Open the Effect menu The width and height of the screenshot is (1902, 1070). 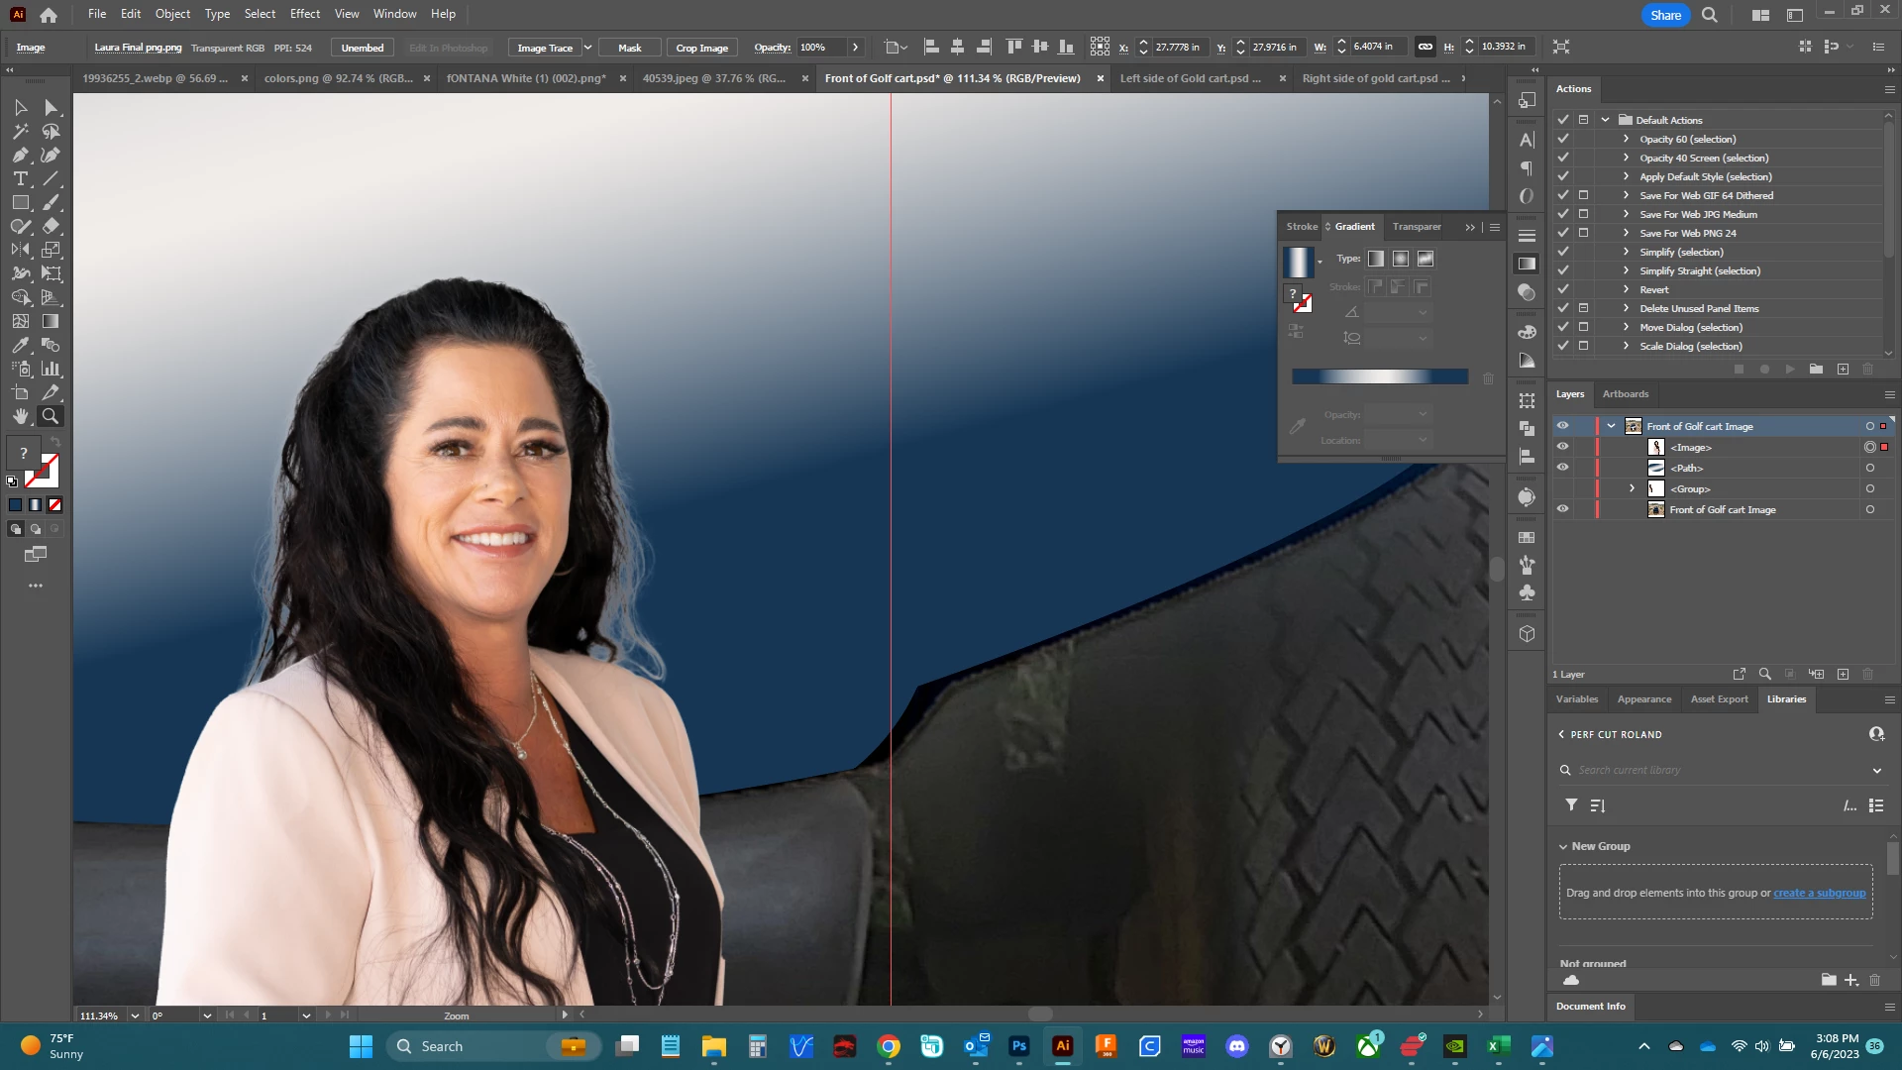304,14
